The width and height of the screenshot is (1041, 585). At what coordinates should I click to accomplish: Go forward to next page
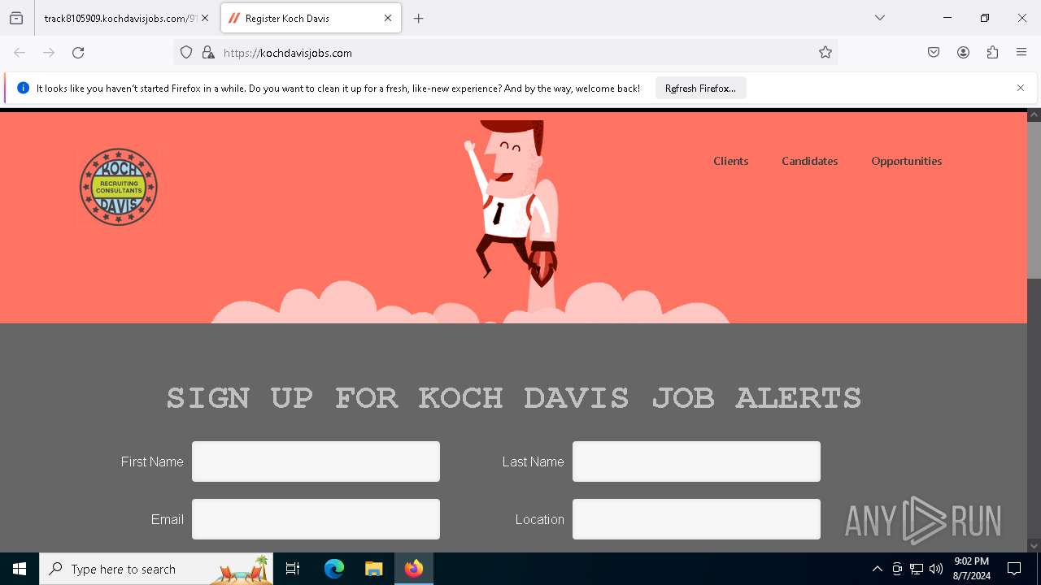(49, 53)
